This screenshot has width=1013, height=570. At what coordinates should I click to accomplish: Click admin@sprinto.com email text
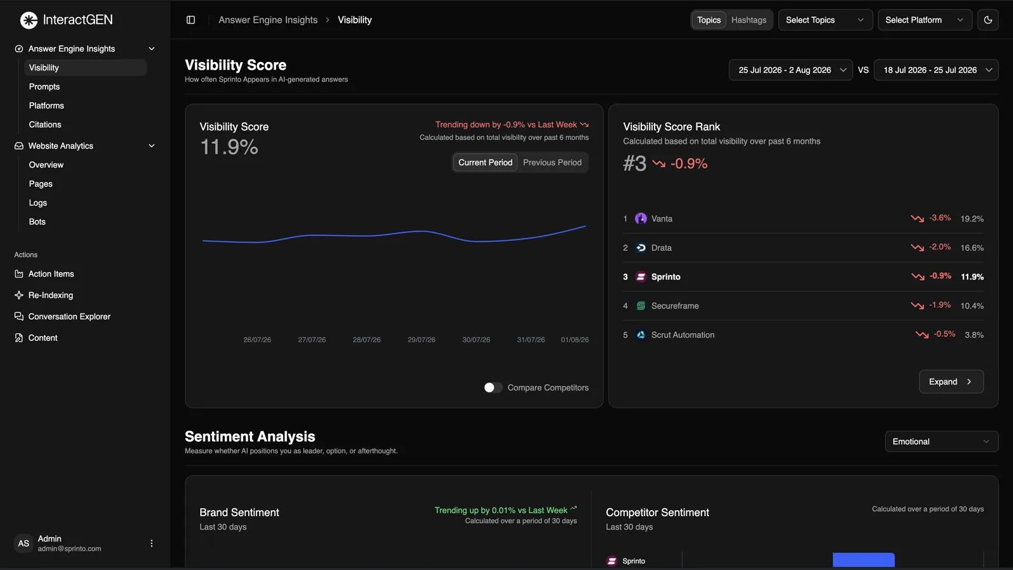click(x=69, y=549)
